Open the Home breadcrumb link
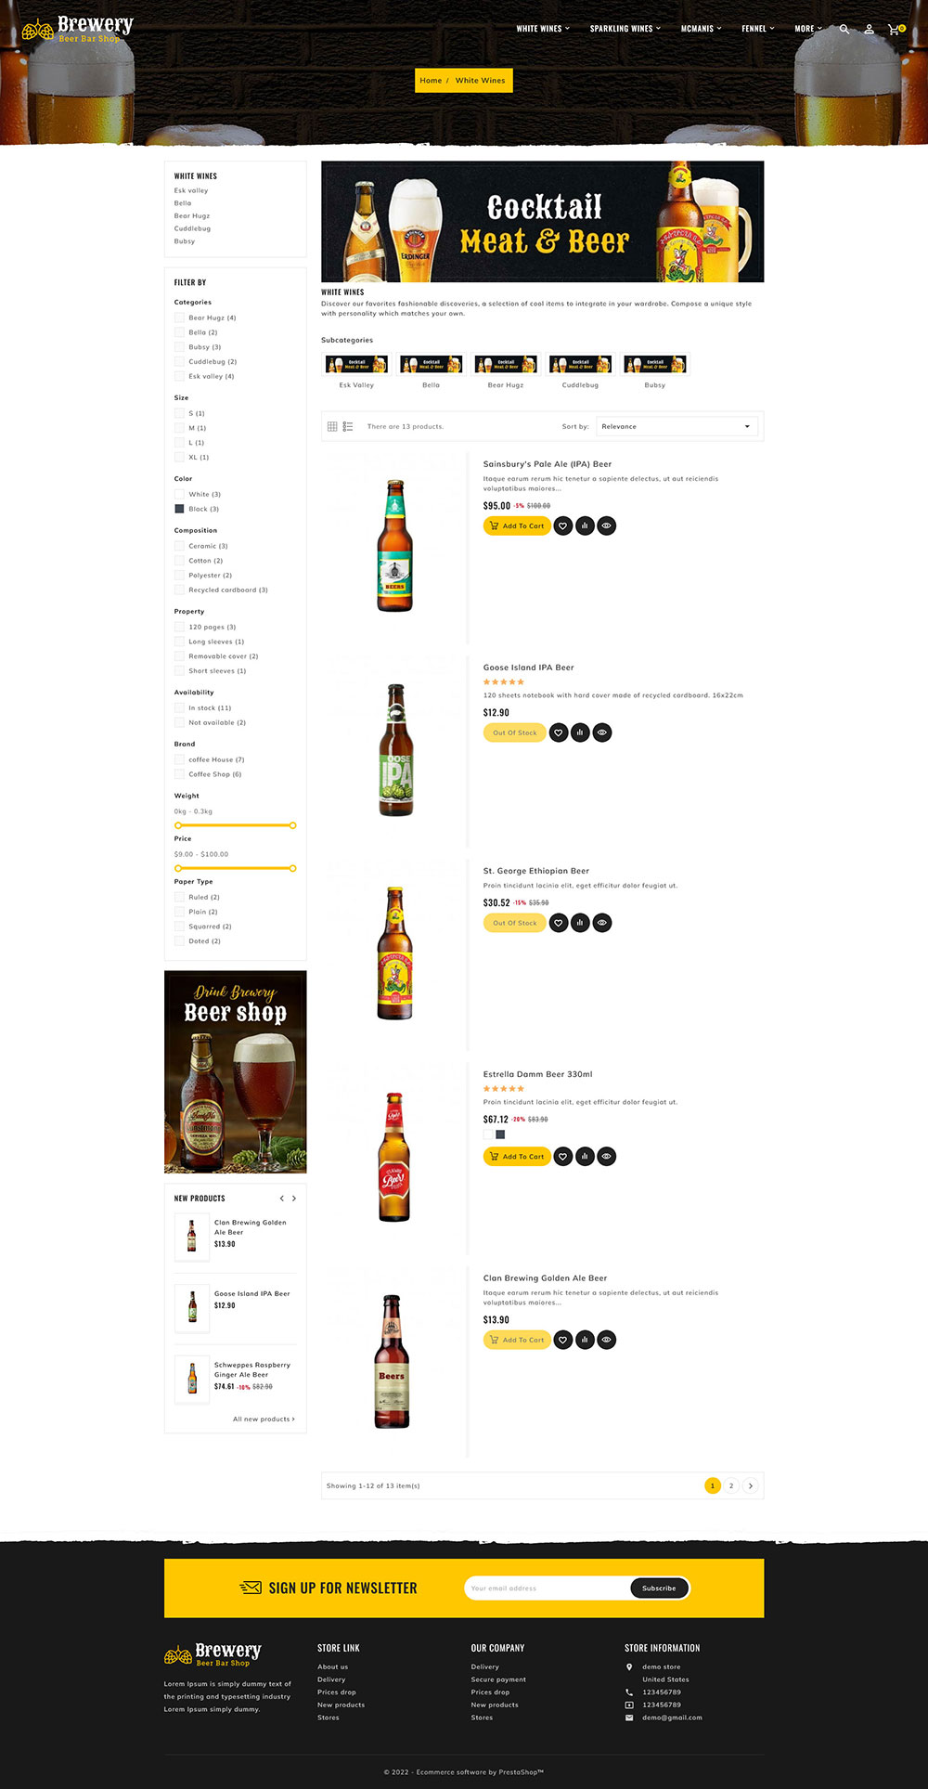This screenshot has width=928, height=1789. click(431, 81)
